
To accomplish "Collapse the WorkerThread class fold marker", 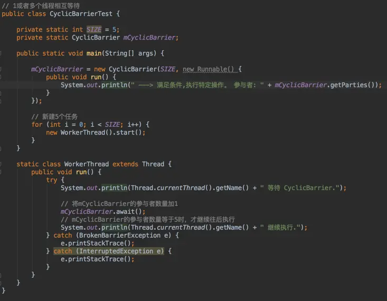I will 1,164.
